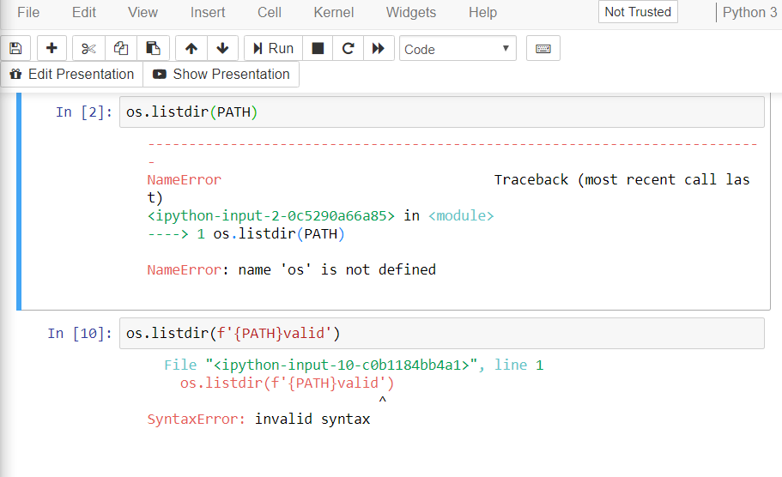Copy selected cells icon
Image resolution: width=782 pixels, height=477 pixels.
121,49
